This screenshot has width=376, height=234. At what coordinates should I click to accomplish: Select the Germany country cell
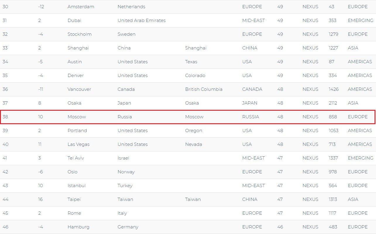click(128, 227)
